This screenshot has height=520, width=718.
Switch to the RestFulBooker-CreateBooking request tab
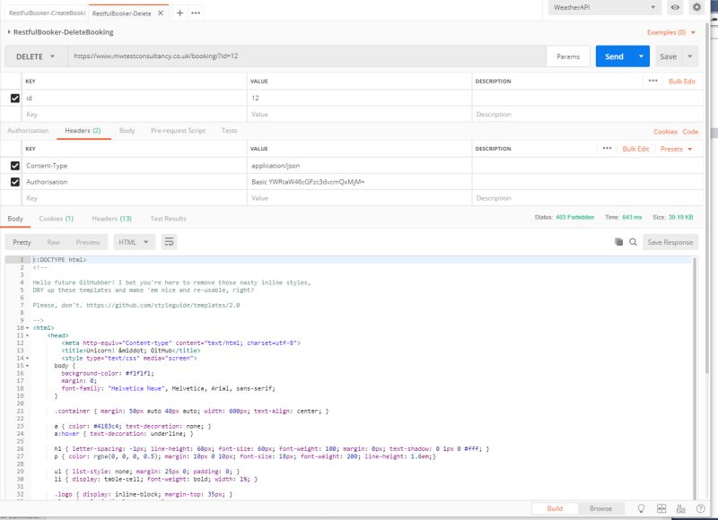[x=47, y=13]
